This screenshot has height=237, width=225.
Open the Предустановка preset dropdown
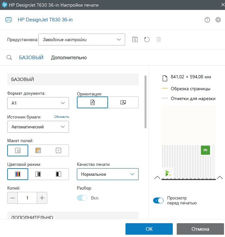82,39
